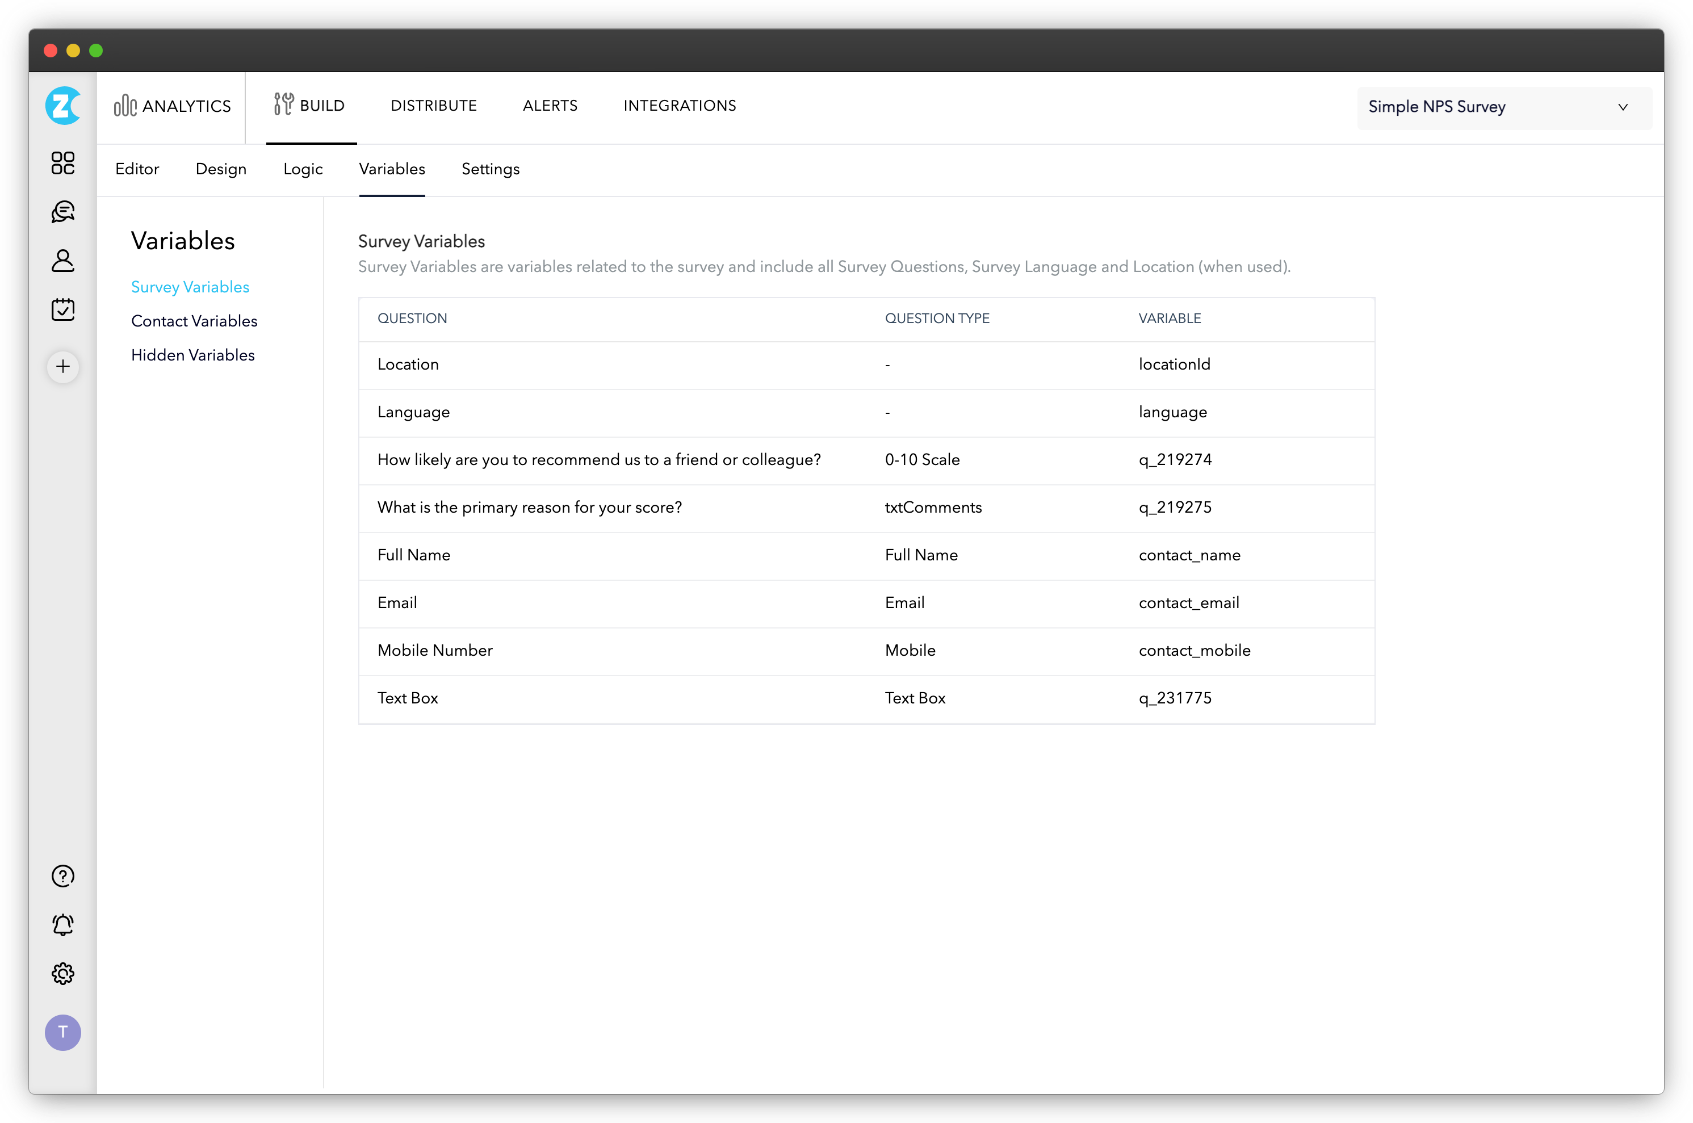Select the Logic tab

pos(301,168)
